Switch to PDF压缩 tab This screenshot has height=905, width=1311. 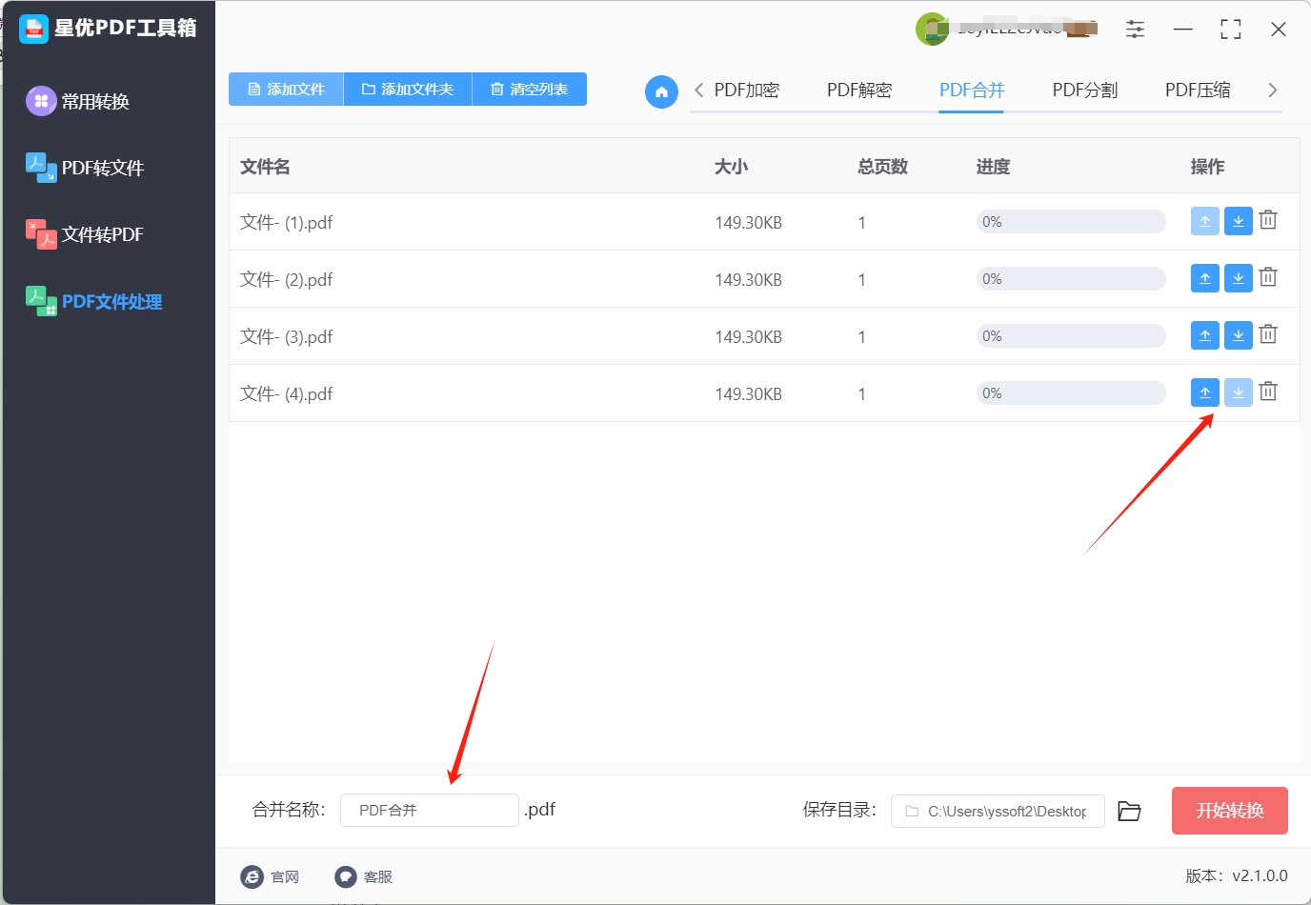click(x=1198, y=90)
